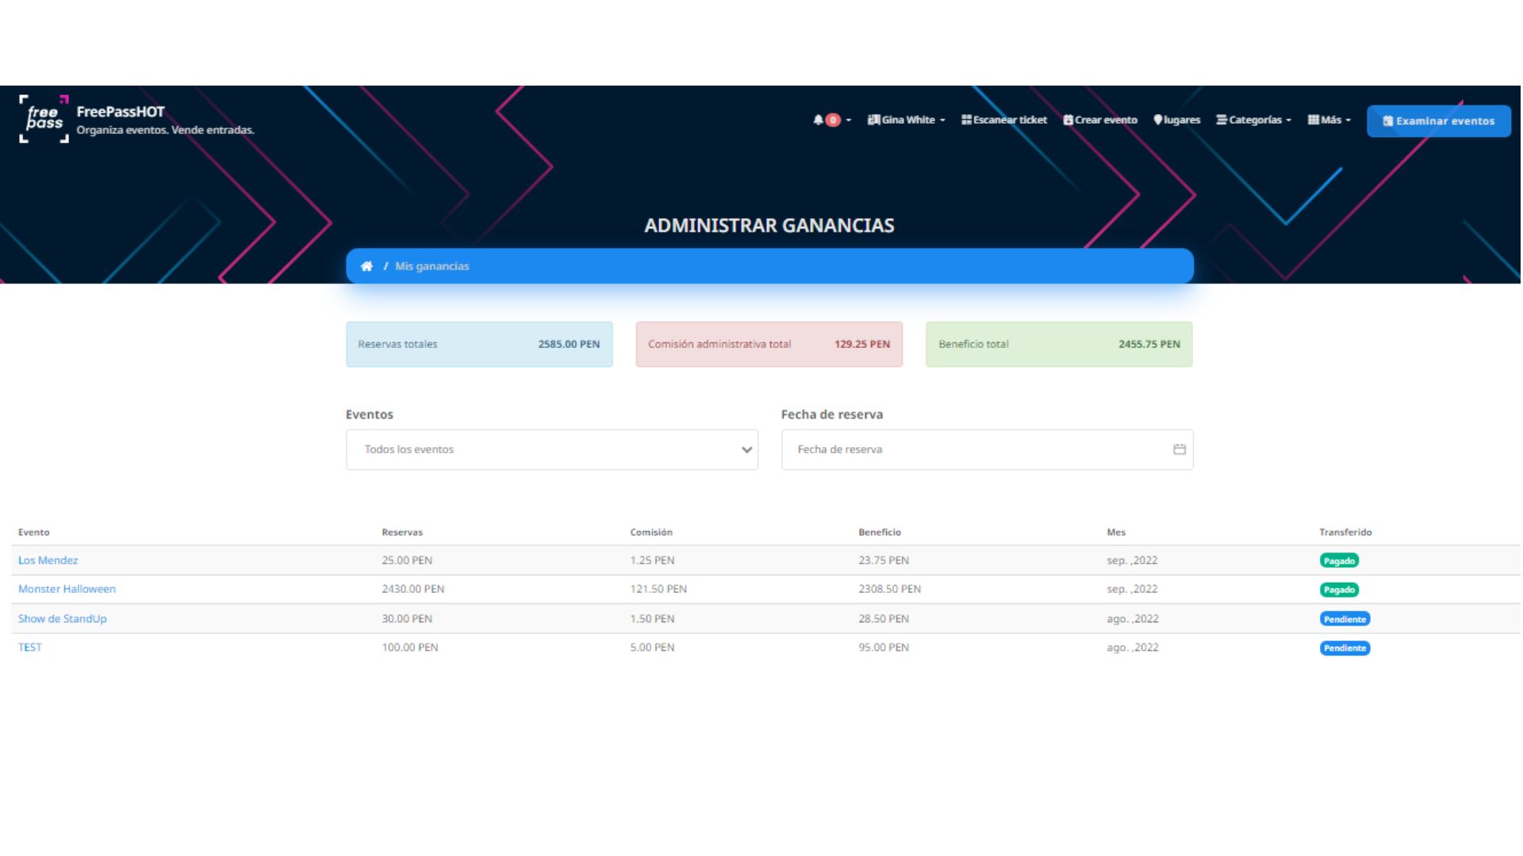
Task: Open the Todos los eventos dropdown
Action: click(x=551, y=449)
